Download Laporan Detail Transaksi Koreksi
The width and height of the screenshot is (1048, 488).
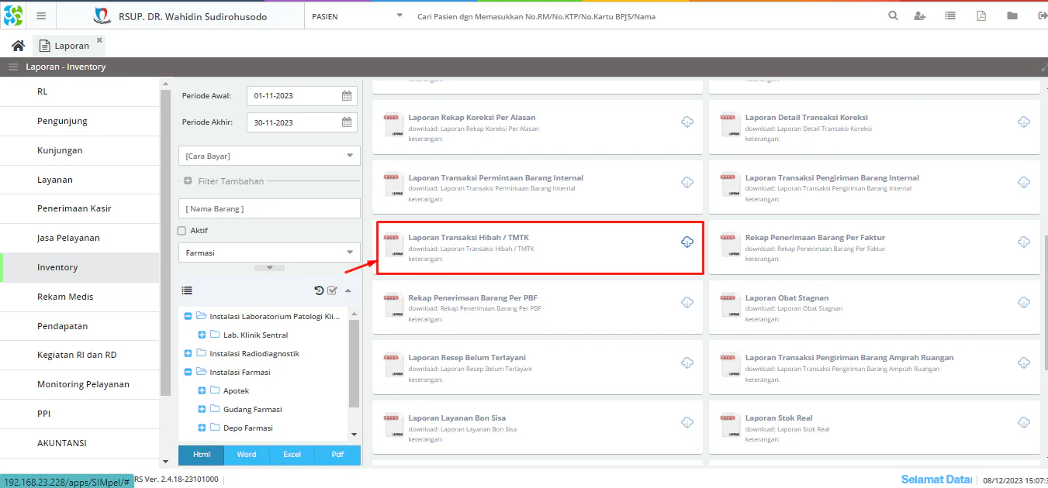click(1023, 122)
